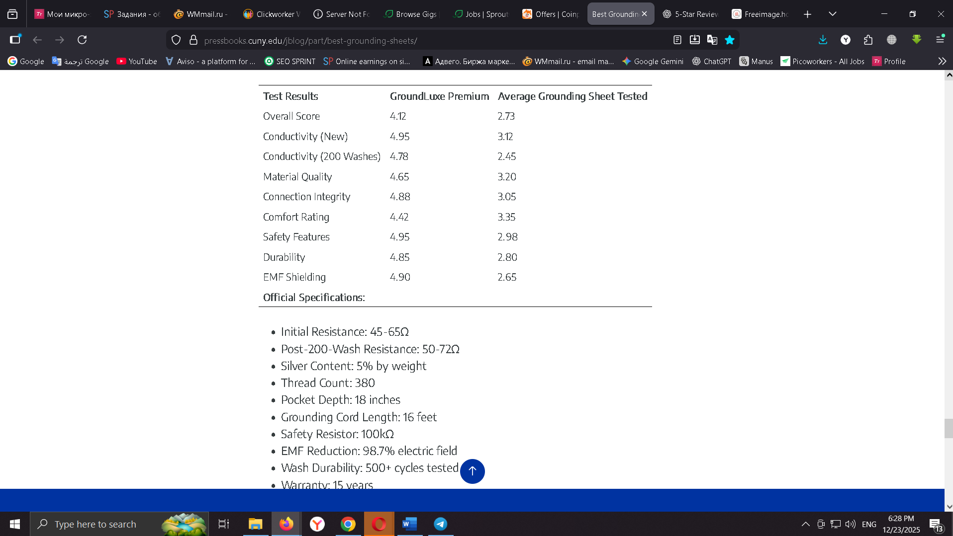The image size is (953, 536).
Task: Open Telegram from taskbar
Action: 441,524
